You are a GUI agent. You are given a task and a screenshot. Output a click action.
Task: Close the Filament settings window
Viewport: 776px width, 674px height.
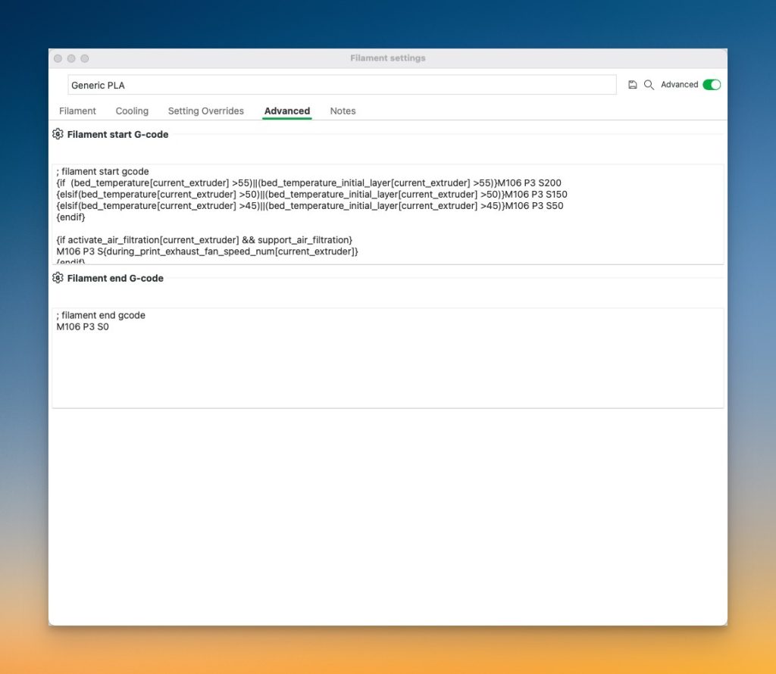58,58
